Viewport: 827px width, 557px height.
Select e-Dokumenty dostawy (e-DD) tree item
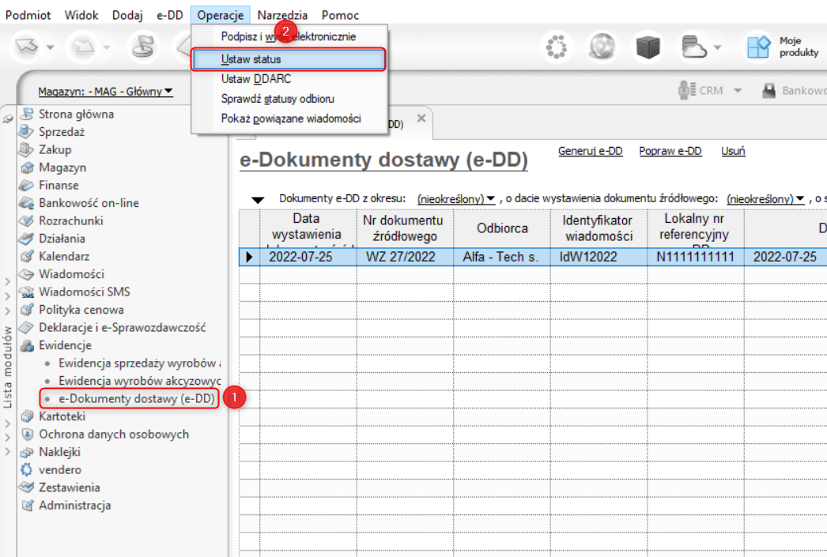[x=137, y=398]
